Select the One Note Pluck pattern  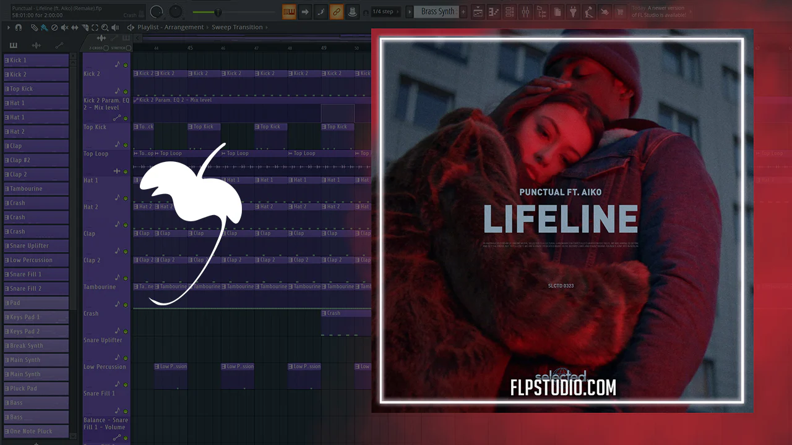tap(36, 431)
